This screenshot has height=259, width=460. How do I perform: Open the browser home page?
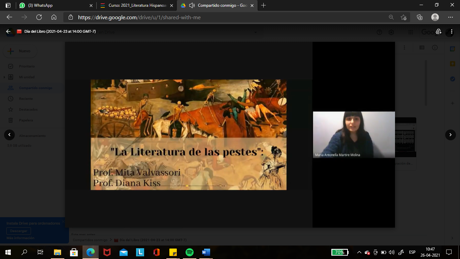pyautogui.click(x=54, y=17)
